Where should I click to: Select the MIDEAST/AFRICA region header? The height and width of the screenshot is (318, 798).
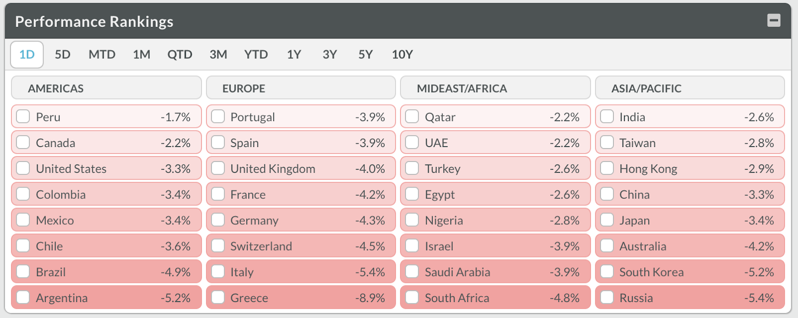495,88
